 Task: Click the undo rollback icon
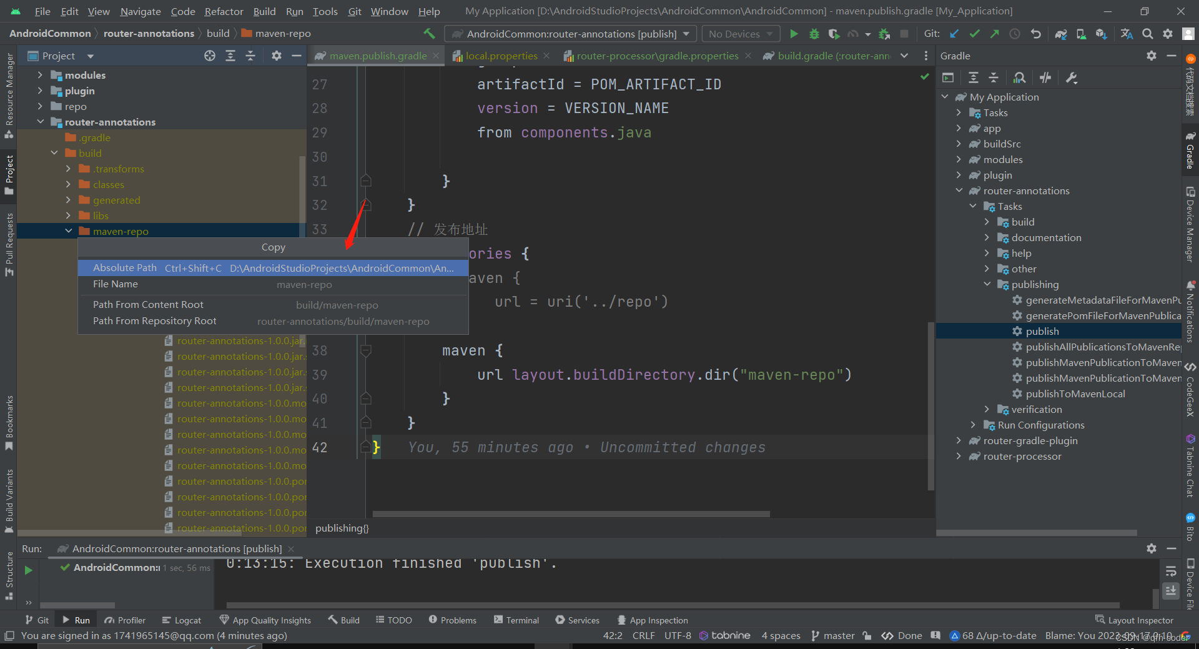(1035, 34)
